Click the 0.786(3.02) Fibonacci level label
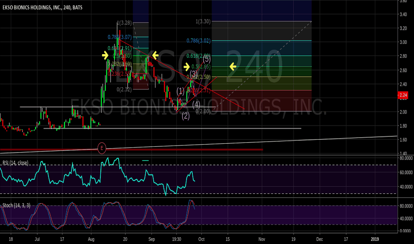The width and height of the screenshot is (414, 244). pos(199,41)
